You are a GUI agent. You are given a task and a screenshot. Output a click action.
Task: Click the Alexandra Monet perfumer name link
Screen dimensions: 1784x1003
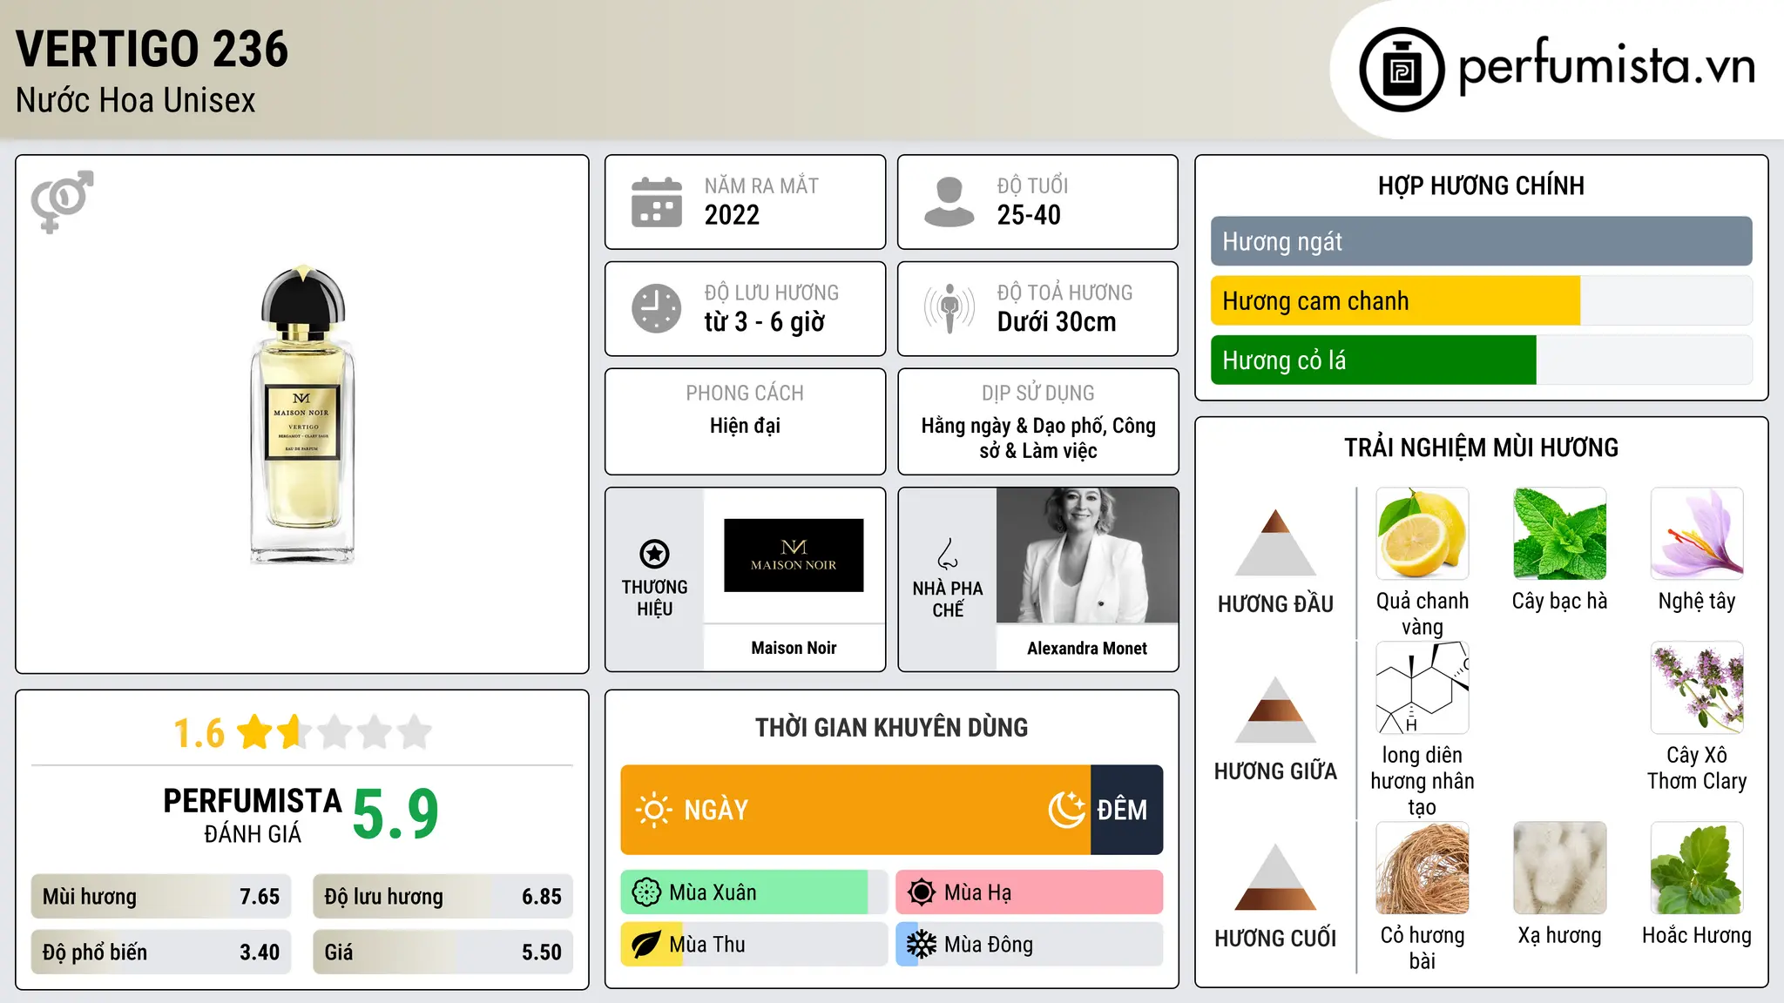tap(1087, 648)
